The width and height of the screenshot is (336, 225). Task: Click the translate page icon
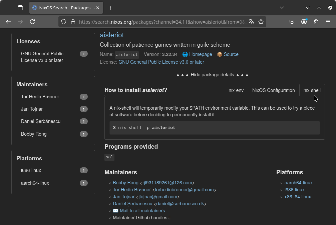(x=252, y=22)
